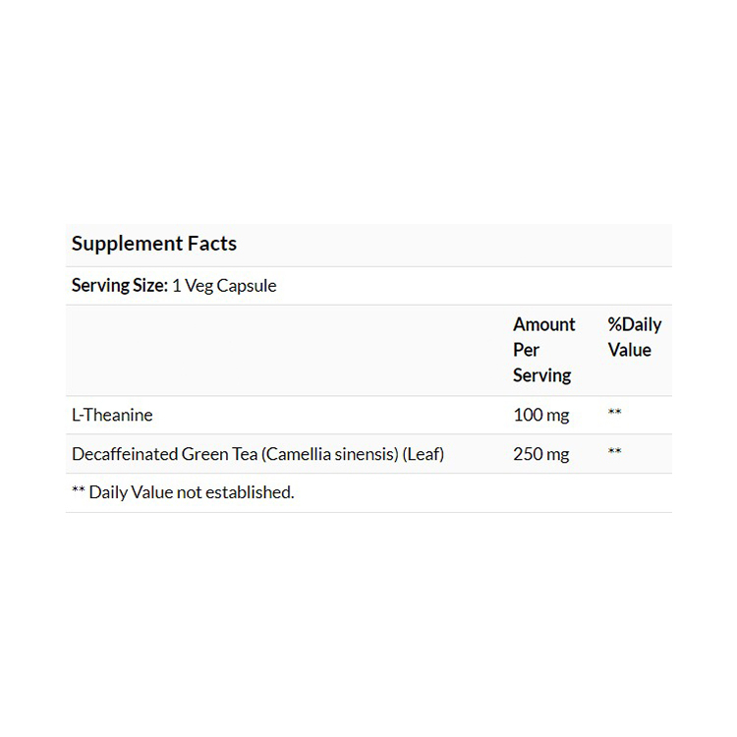
Task: Click the Supplement Facts heading
Action: point(154,244)
